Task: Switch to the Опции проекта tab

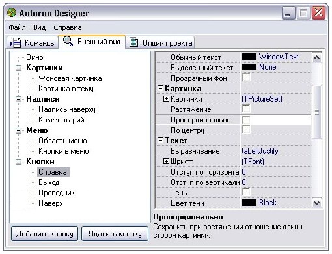Action: [160, 42]
